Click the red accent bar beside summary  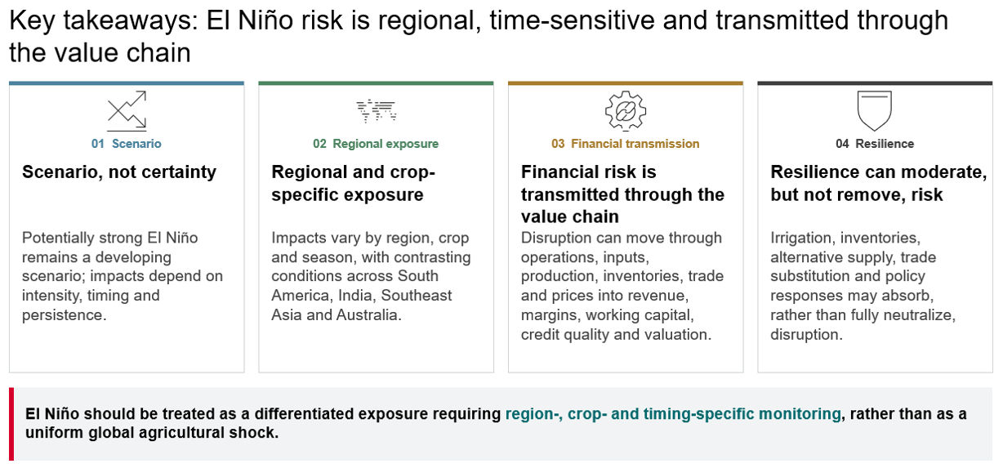coord(11,423)
